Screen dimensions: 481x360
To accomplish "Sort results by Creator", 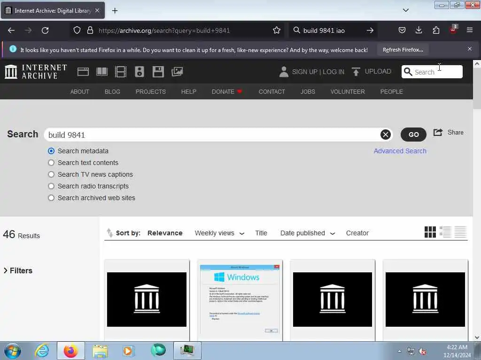I will [x=357, y=233].
